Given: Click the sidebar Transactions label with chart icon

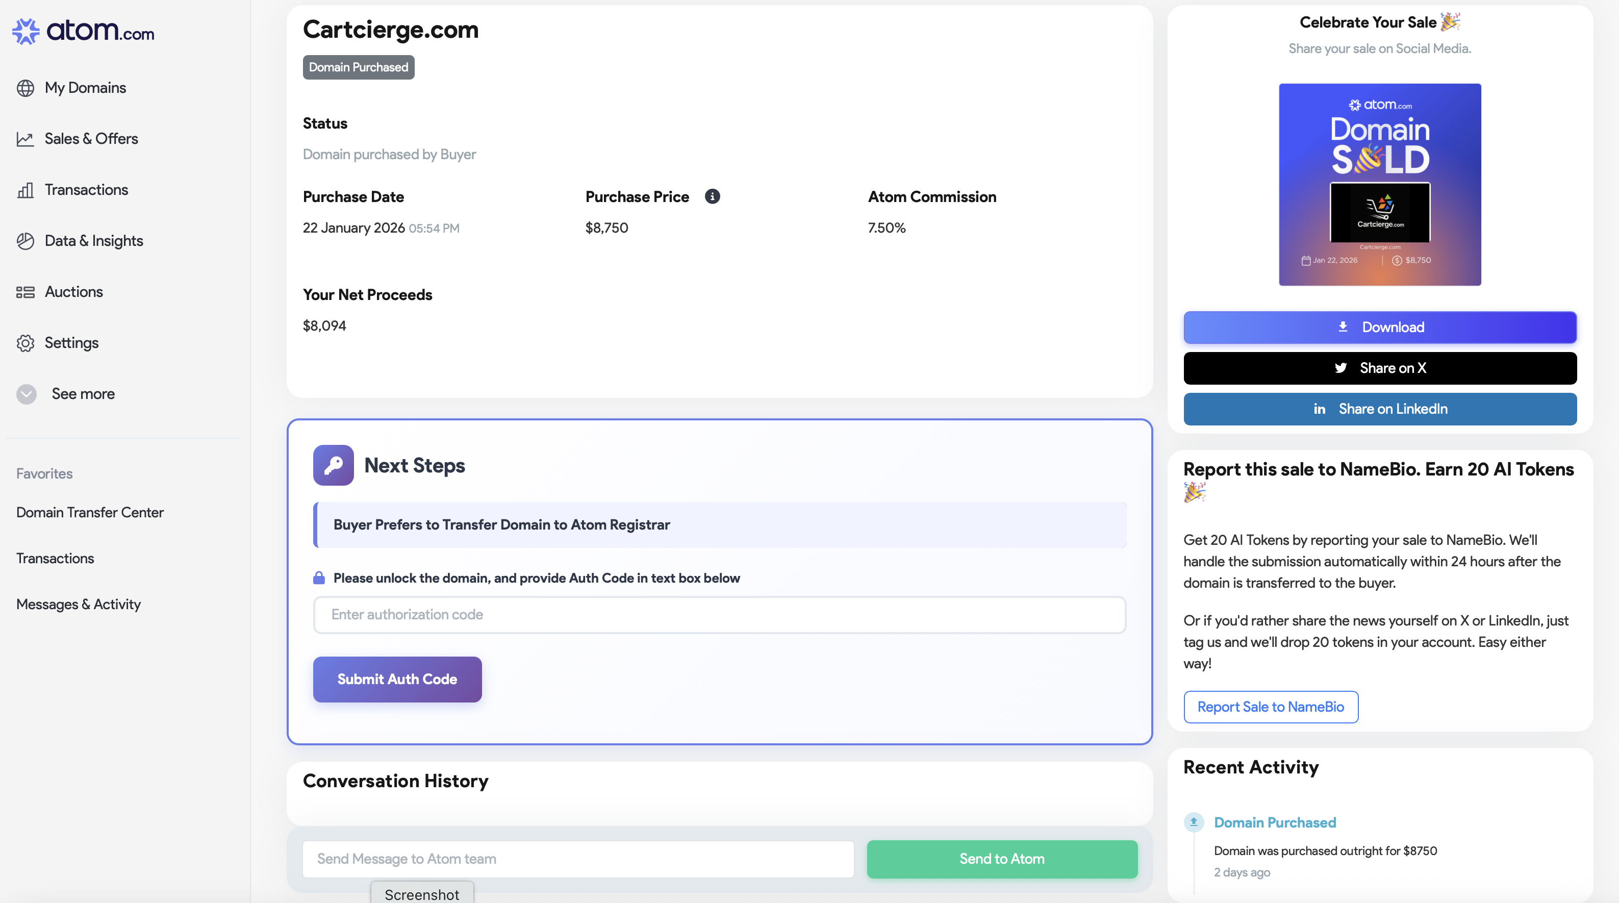Looking at the screenshot, I should tap(86, 190).
